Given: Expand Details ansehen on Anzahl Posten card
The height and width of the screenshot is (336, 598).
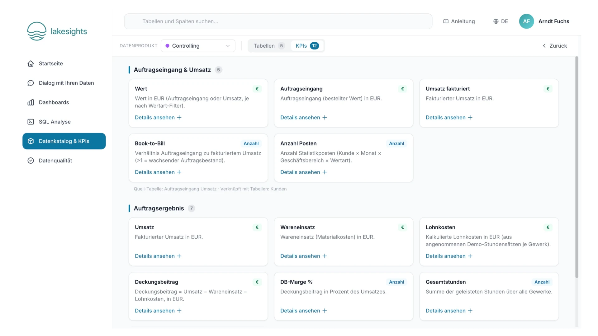Looking at the screenshot, I should (304, 172).
